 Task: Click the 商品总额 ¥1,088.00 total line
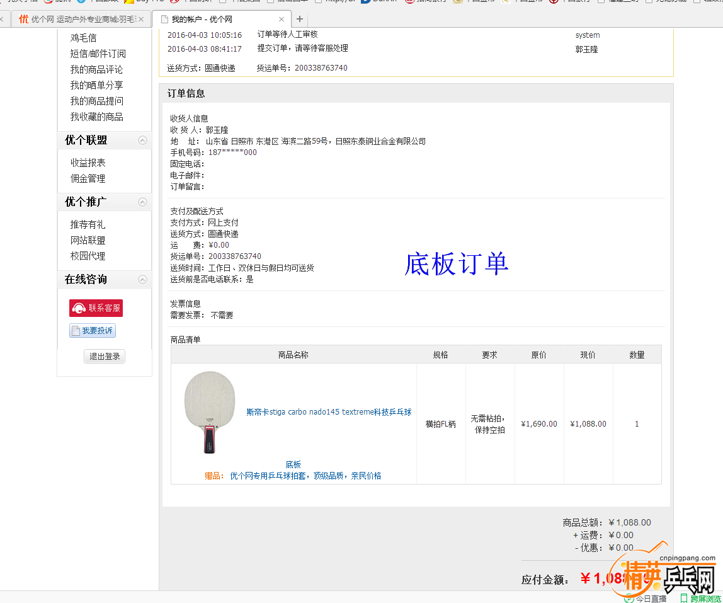tap(606, 522)
